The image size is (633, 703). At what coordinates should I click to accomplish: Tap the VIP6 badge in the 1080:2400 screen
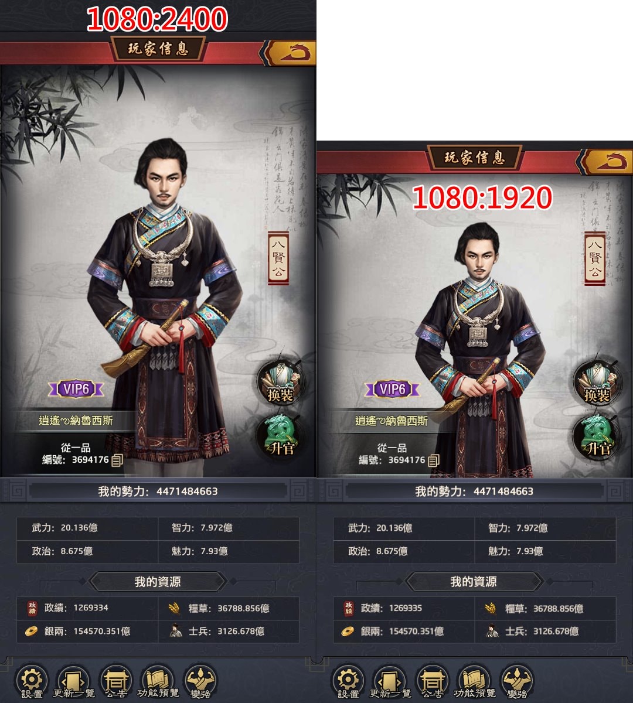tap(76, 389)
